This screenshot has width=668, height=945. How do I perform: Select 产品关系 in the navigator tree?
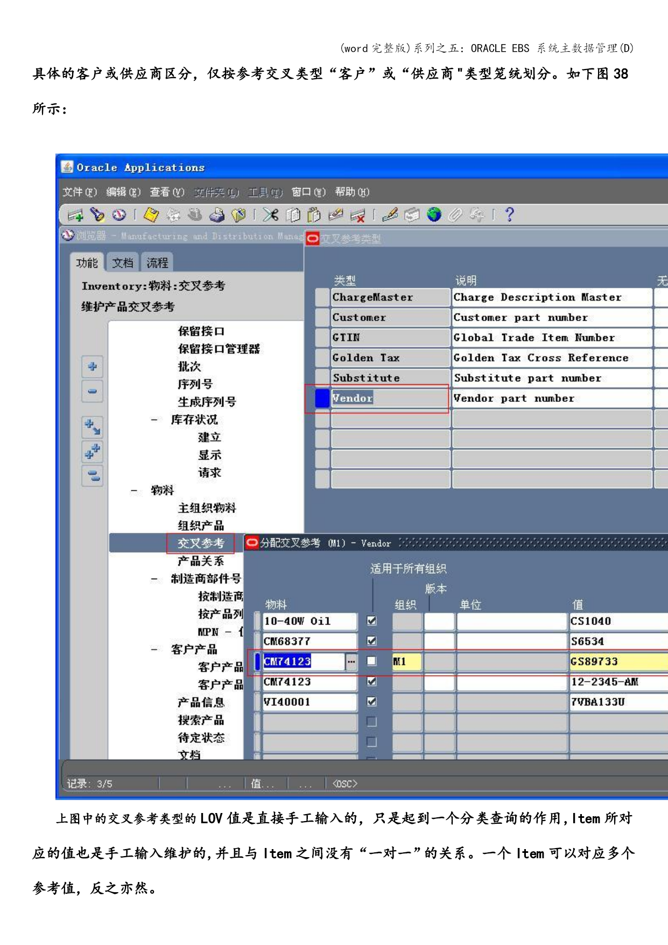201,561
